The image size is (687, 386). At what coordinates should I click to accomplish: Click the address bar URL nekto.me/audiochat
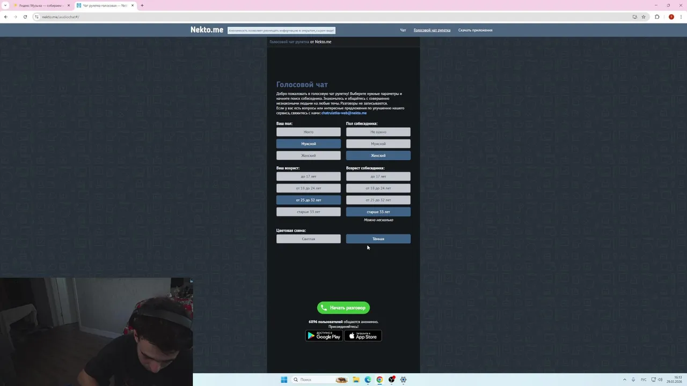[61, 17]
